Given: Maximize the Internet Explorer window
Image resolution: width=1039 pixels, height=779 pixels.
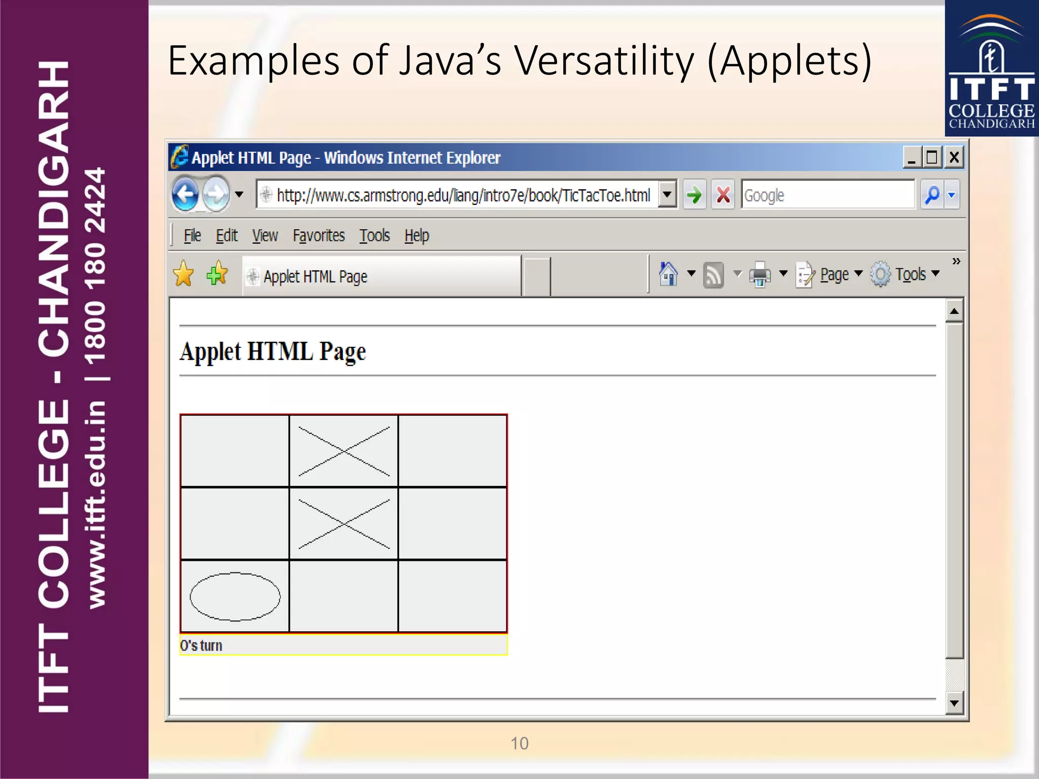Looking at the screenshot, I should [932, 157].
